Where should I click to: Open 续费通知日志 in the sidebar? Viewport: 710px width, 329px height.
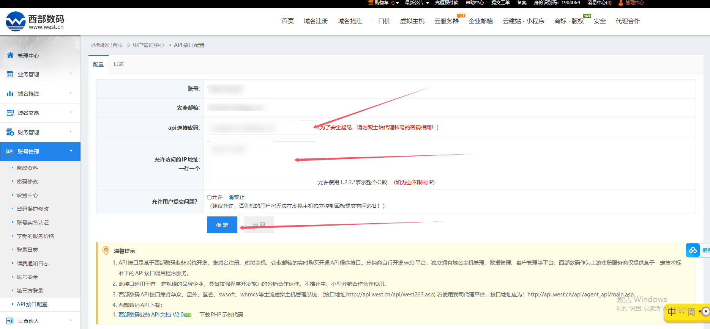click(x=33, y=263)
